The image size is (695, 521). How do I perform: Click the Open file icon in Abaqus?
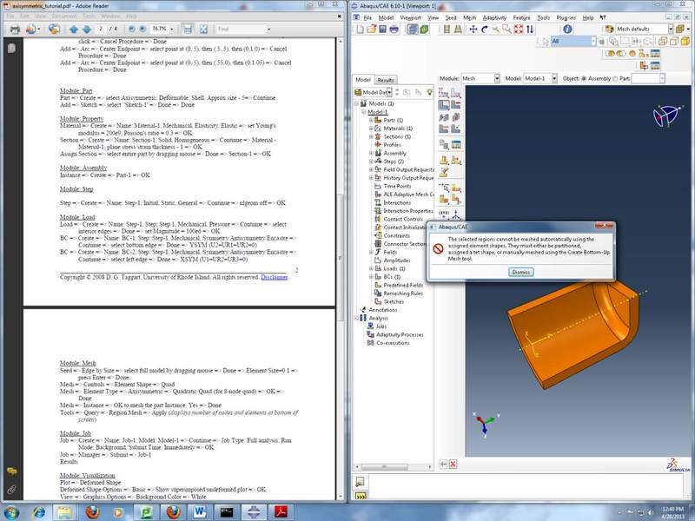coord(371,30)
